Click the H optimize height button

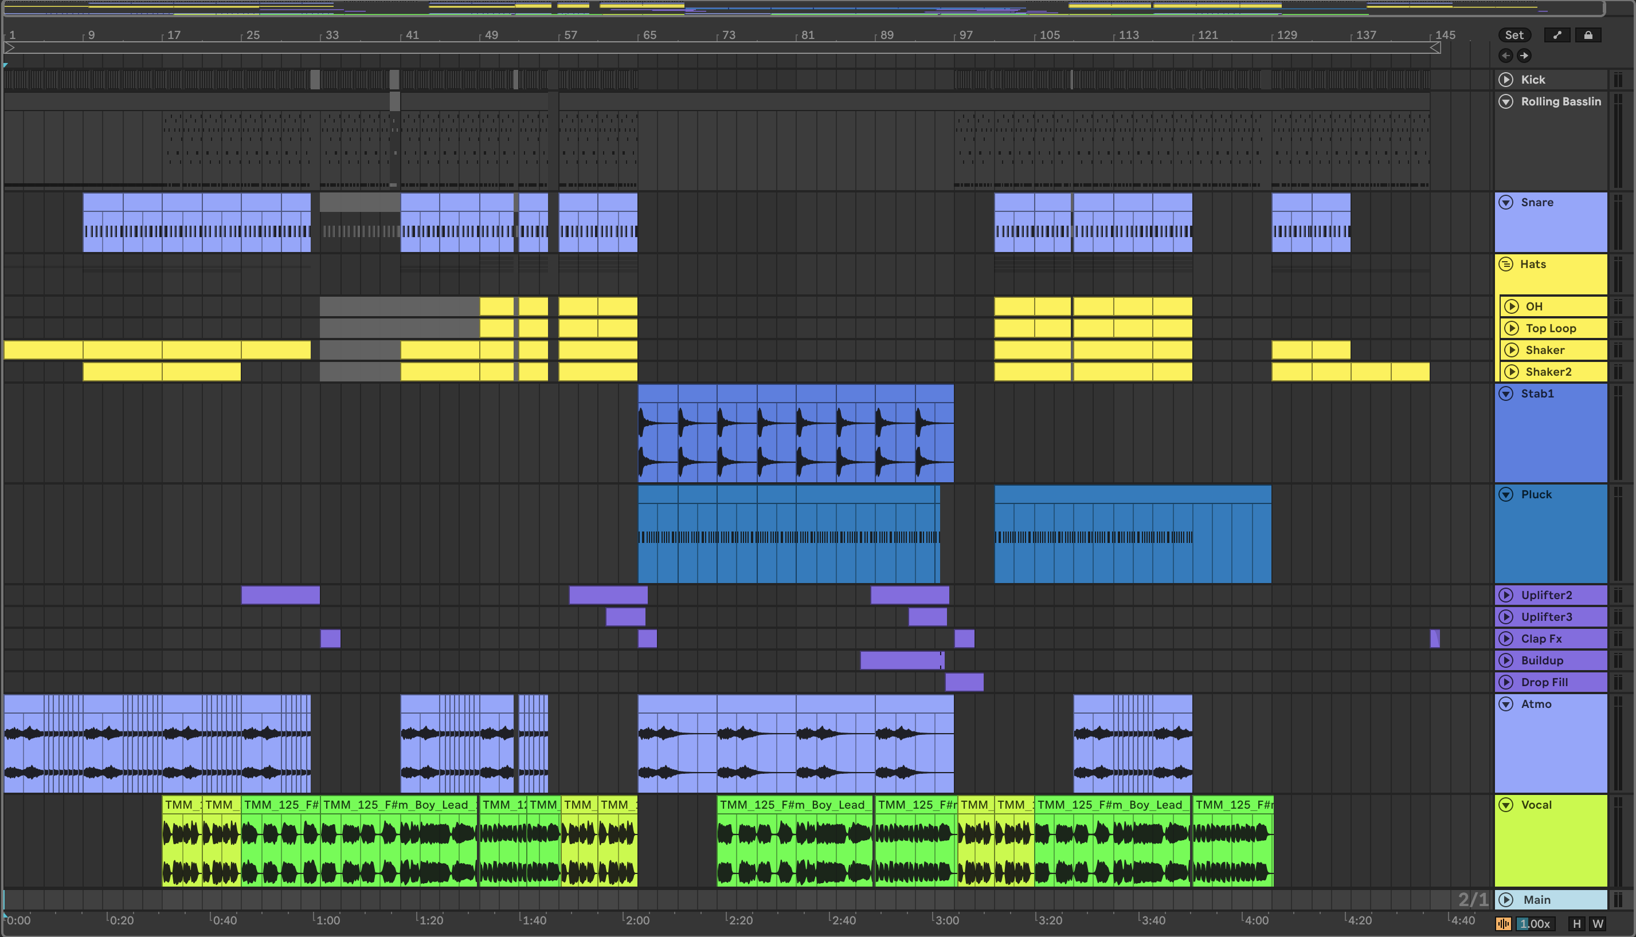tap(1576, 923)
